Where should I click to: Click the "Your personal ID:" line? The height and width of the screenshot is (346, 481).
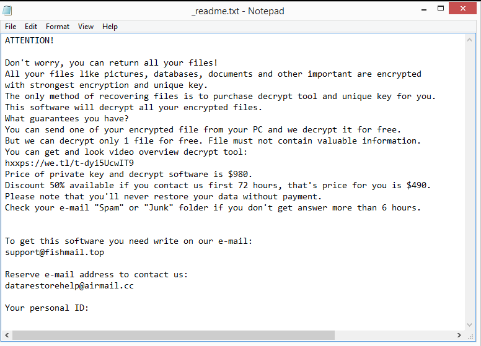coord(47,308)
